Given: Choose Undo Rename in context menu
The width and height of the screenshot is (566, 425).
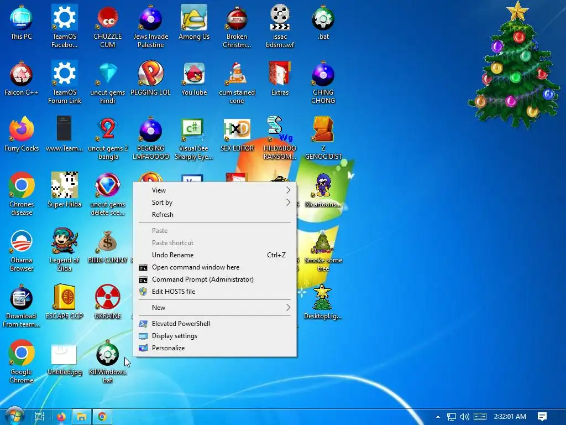Looking at the screenshot, I should 215,255.
